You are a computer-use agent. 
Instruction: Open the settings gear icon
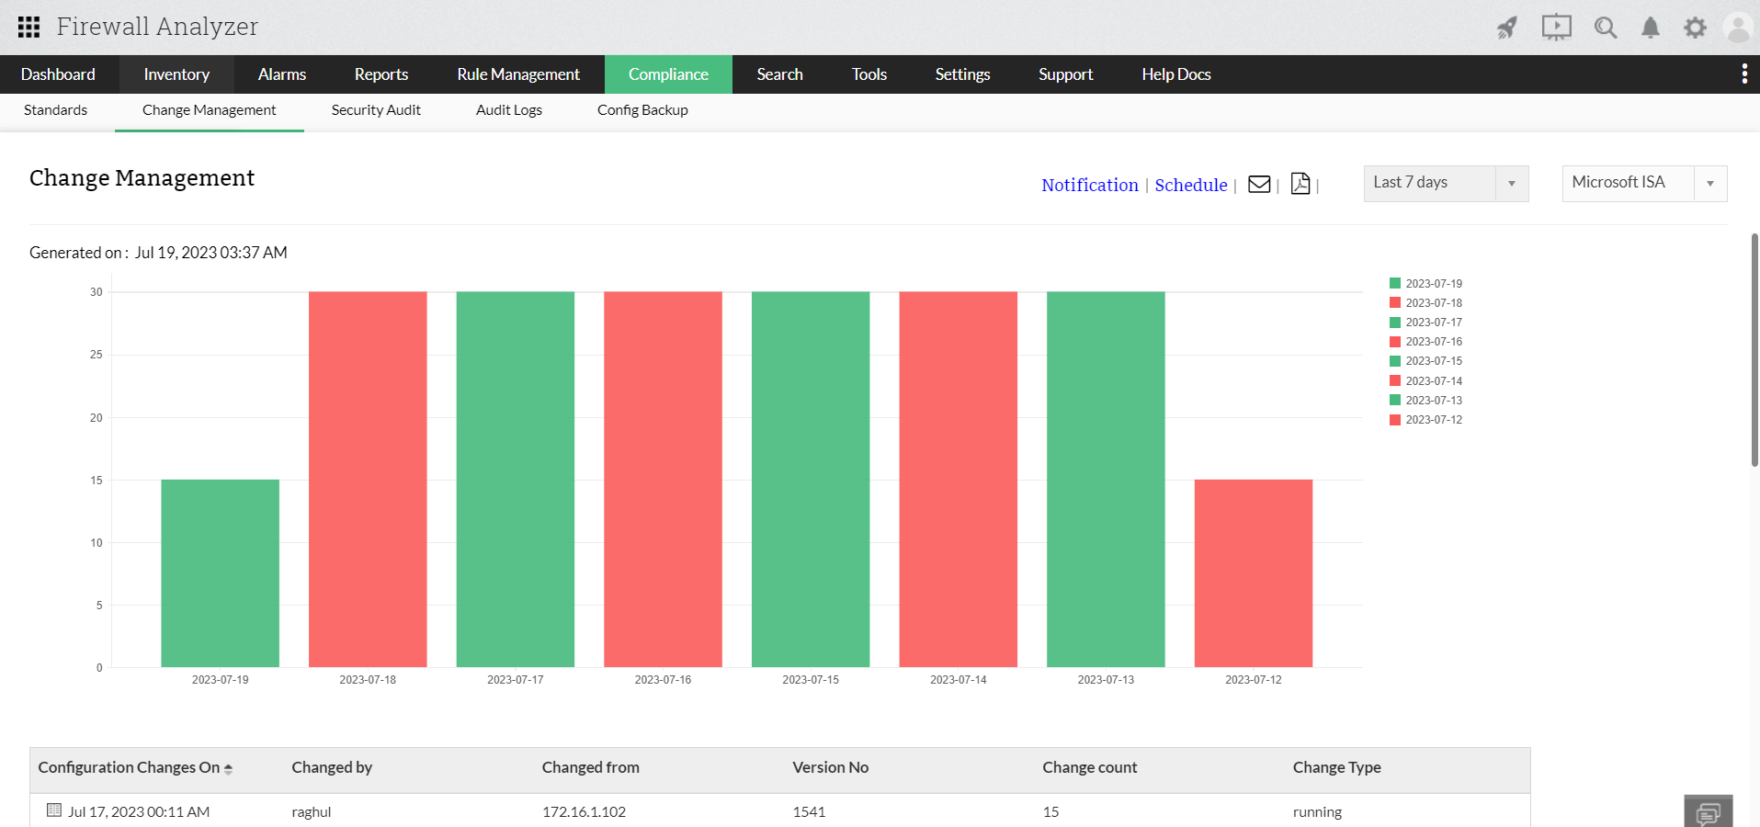coord(1695,28)
